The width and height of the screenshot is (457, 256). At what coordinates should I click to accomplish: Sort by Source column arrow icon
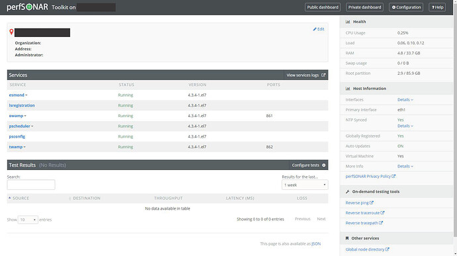point(10,198)
